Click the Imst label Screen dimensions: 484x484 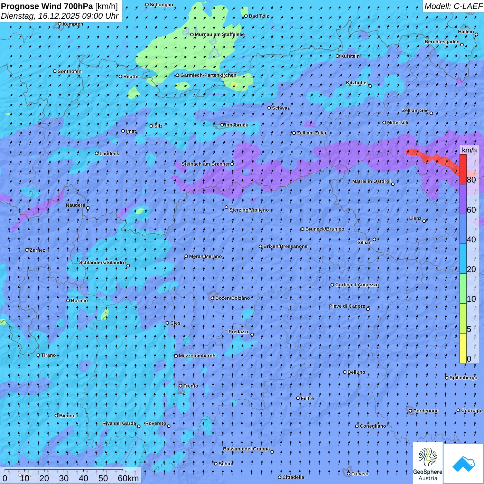131,131
